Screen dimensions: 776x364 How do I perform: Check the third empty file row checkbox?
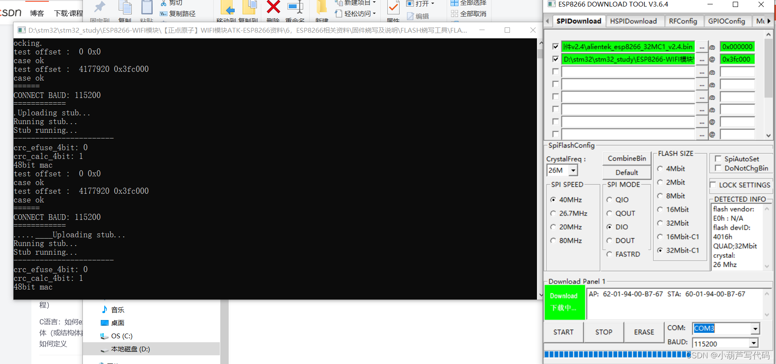click(x=555, y=71)
